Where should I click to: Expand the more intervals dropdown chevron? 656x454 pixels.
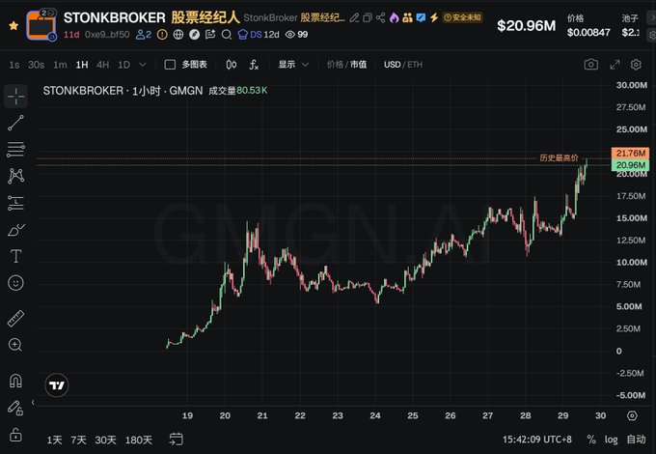143,65
